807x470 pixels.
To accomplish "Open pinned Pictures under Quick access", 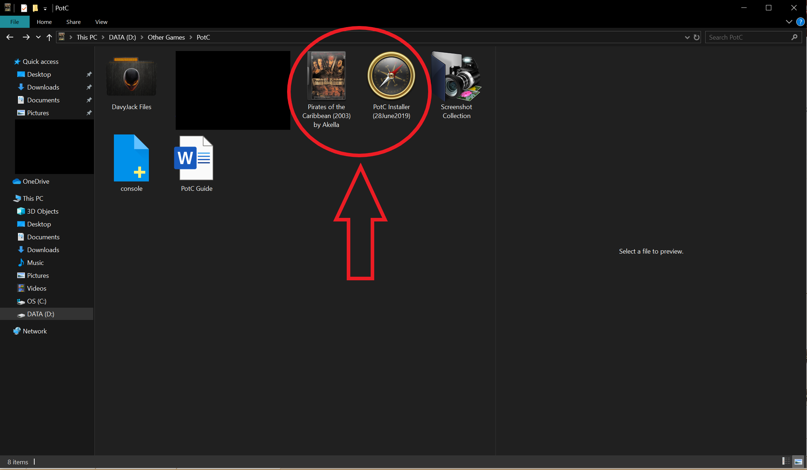I will 38,113.
